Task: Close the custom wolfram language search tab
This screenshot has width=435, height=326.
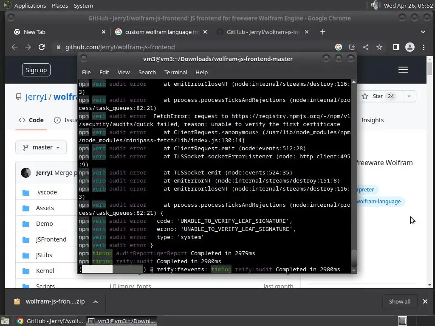Action: 205,32
